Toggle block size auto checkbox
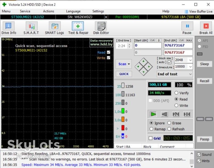Image resolution: width=214 pixels, height=168 pixels. (x=169, y=62)
